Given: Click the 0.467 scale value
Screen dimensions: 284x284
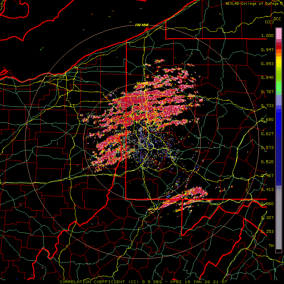Looking at the screenshot, I should pos(267,175).
